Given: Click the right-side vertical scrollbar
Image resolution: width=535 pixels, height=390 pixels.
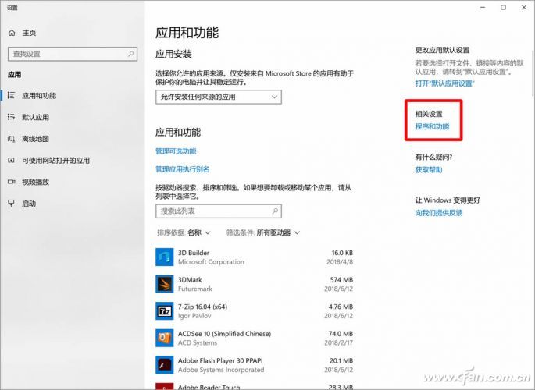Looking at the screenshot, I should coord(533,73).
